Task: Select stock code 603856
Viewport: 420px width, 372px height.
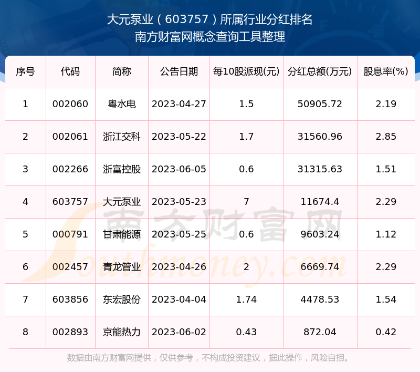Action: click(x=70, y=299)
